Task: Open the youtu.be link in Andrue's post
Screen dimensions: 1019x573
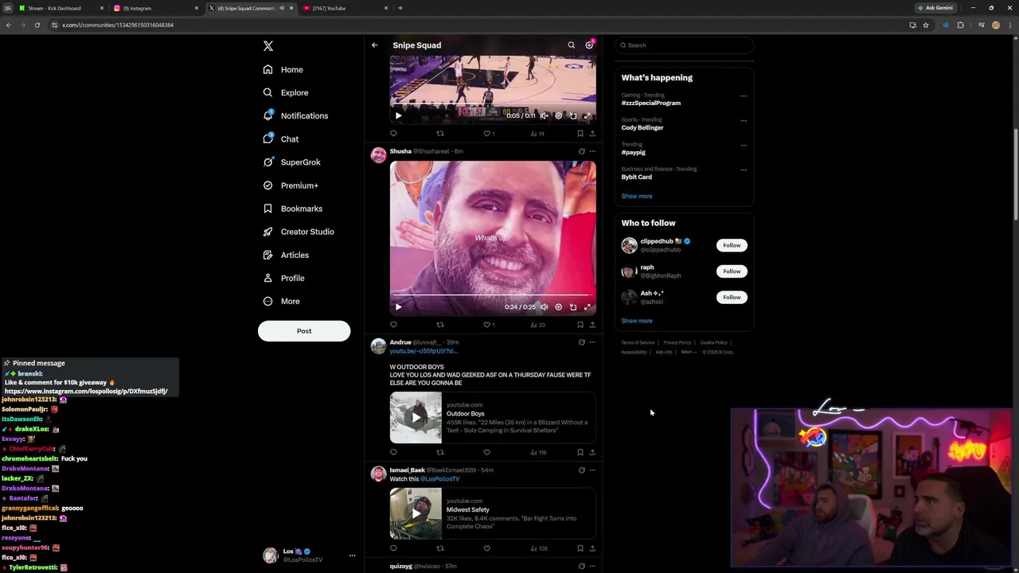Action: (x=423, y=351)
